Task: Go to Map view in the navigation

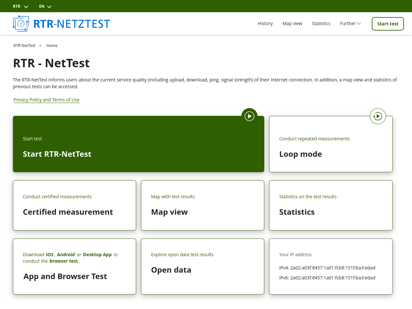Action: tap(292, 23)
